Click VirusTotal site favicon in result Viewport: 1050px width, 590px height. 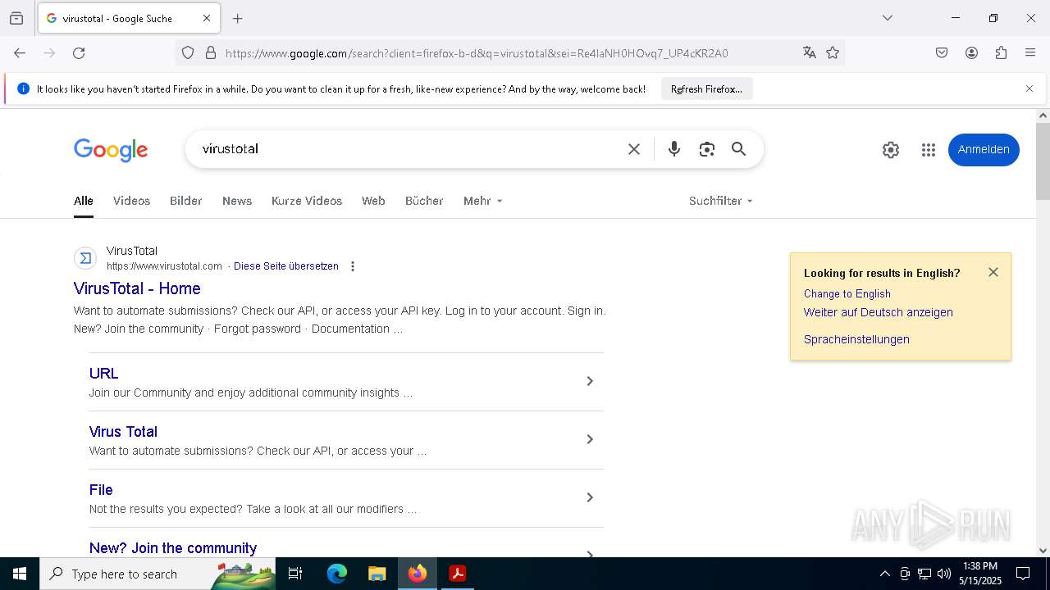[85, 259]
